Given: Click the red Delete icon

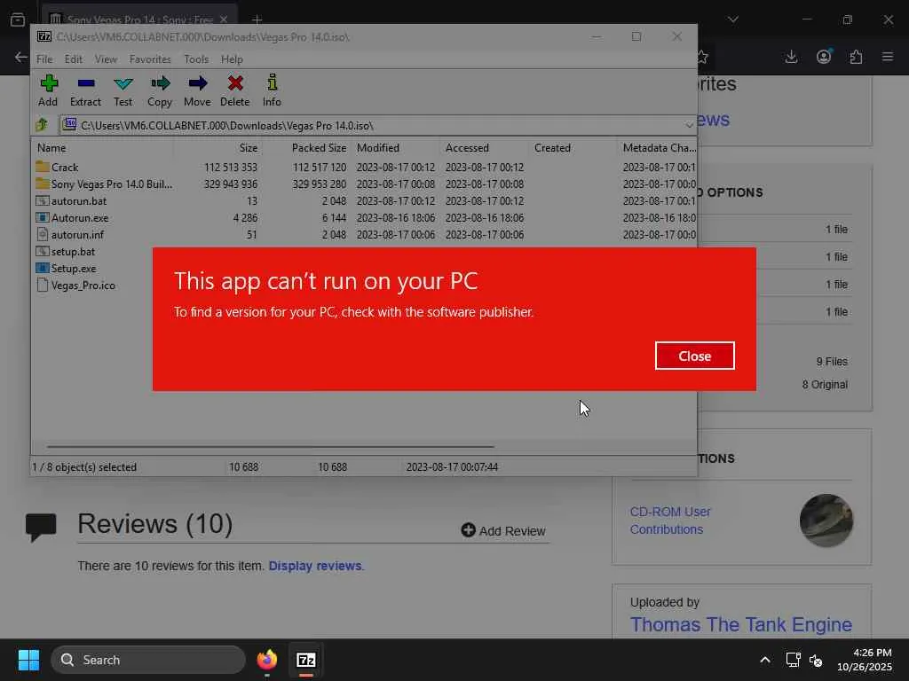Looking at the screenshot, I should pyautogui.click(x=234, y=90).
